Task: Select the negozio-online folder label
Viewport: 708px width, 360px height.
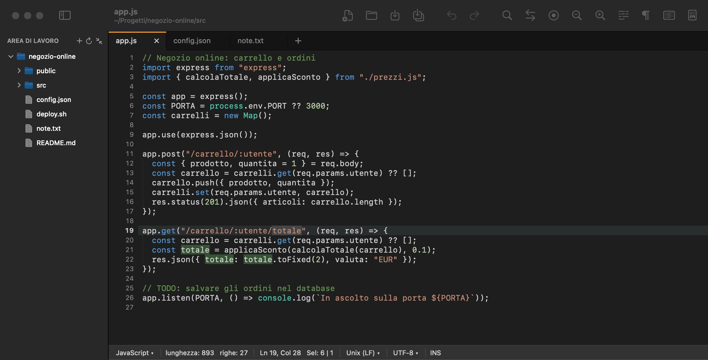Action: (x=52, y=56)
